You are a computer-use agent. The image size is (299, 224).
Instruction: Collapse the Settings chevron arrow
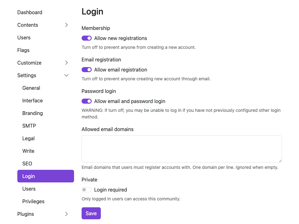coord(66,75)
